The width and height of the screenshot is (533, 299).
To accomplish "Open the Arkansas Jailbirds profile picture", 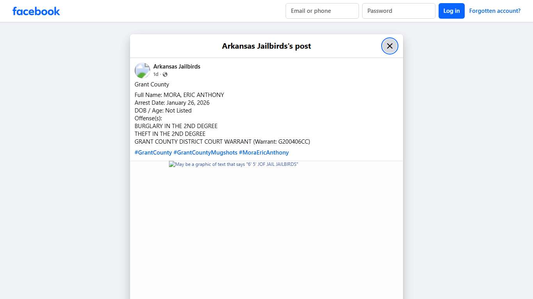I will [x=142, y=70].
